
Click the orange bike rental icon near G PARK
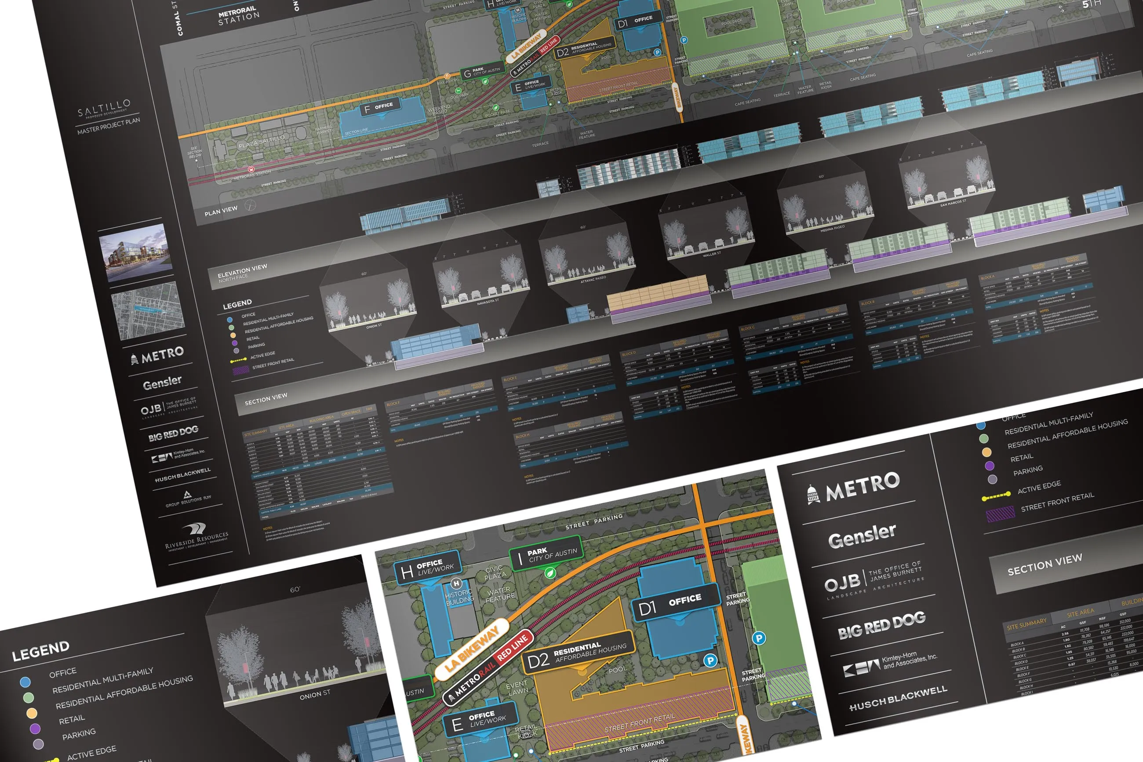tap(447, 77)
